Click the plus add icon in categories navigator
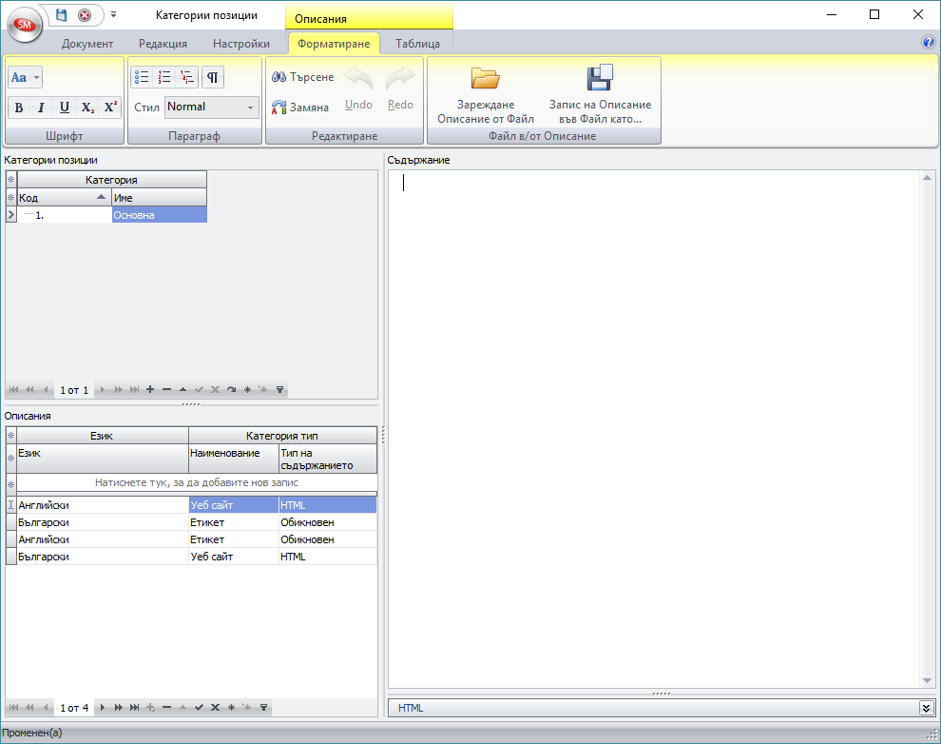Viewport: 941px width, 744px height. [150, 390]
